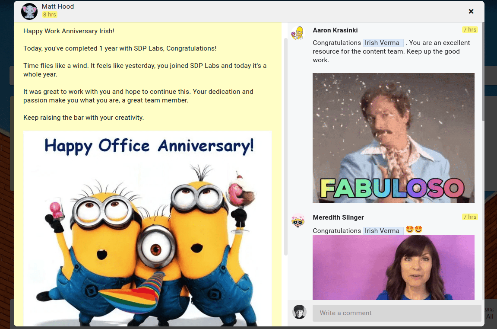Image resolution: width=497 pixels, height=329 pixels.
Task: Open the purple GIF in Meredith's comment
Action: click(x=393, y=268)
